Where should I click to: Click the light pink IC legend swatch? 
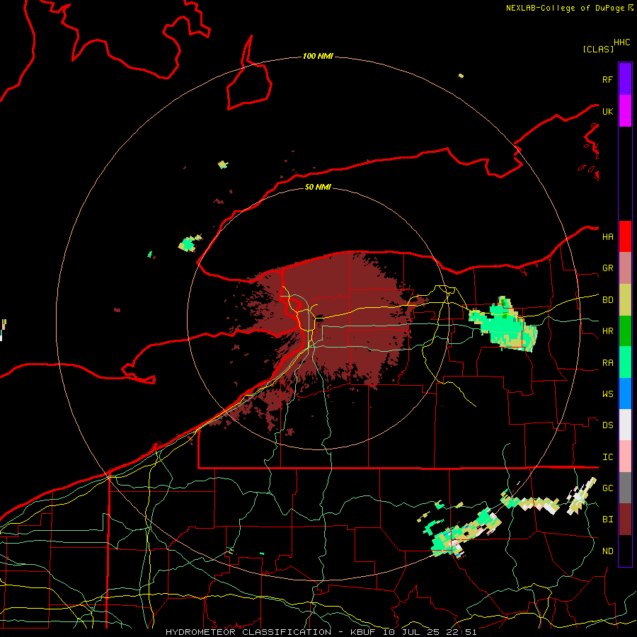625,457
